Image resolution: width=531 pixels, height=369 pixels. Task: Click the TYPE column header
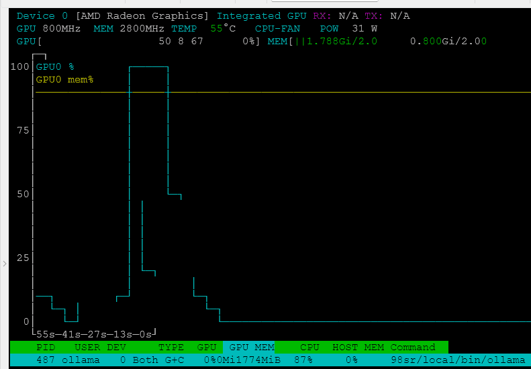pyautogui.click(x=171, y=348)
